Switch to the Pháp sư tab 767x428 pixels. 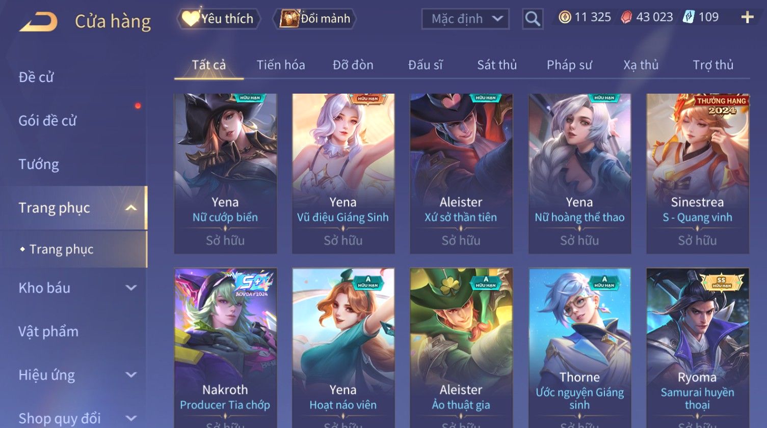pos(569,65)
